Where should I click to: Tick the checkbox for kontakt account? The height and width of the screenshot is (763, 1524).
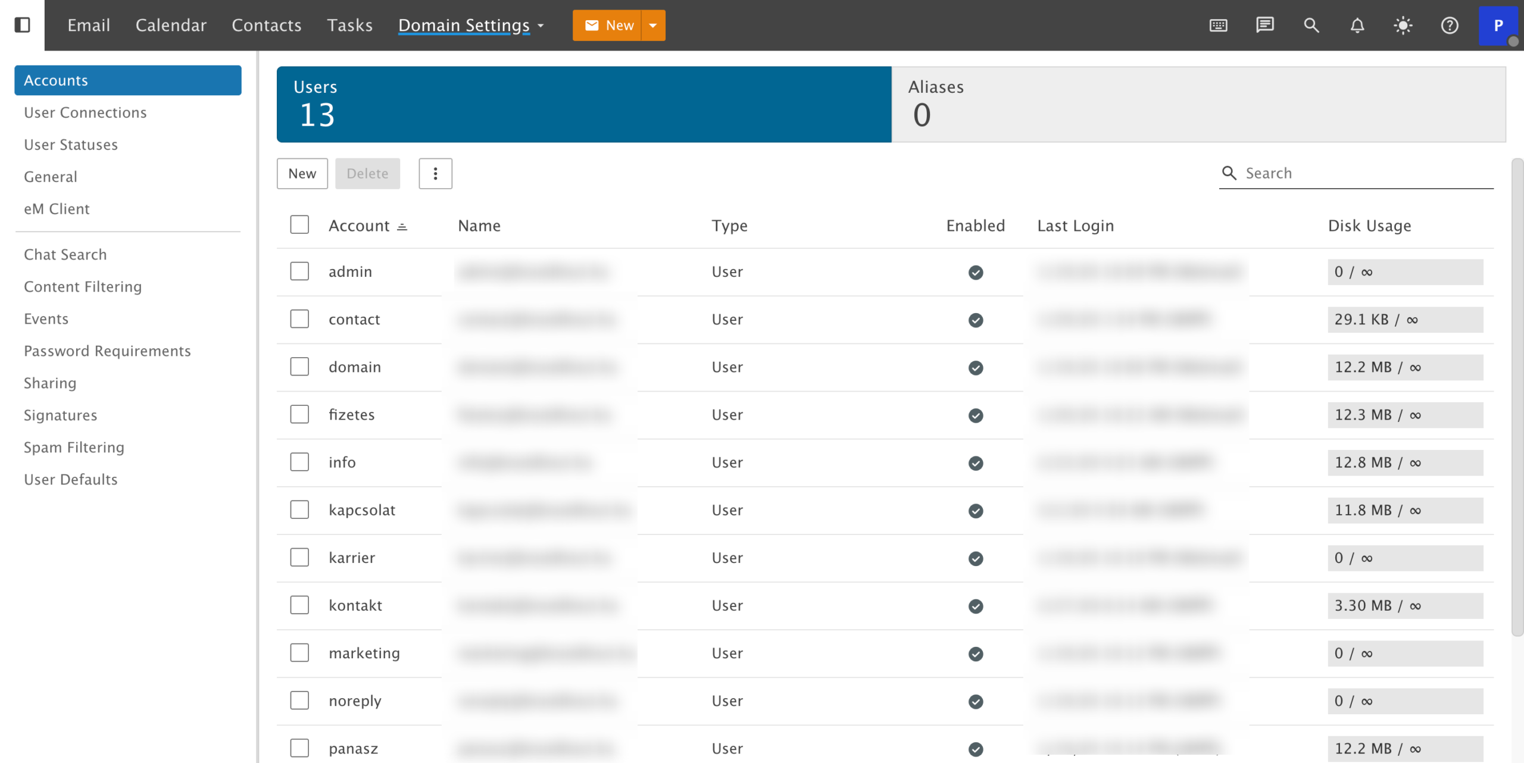click(x=299, y=605)
